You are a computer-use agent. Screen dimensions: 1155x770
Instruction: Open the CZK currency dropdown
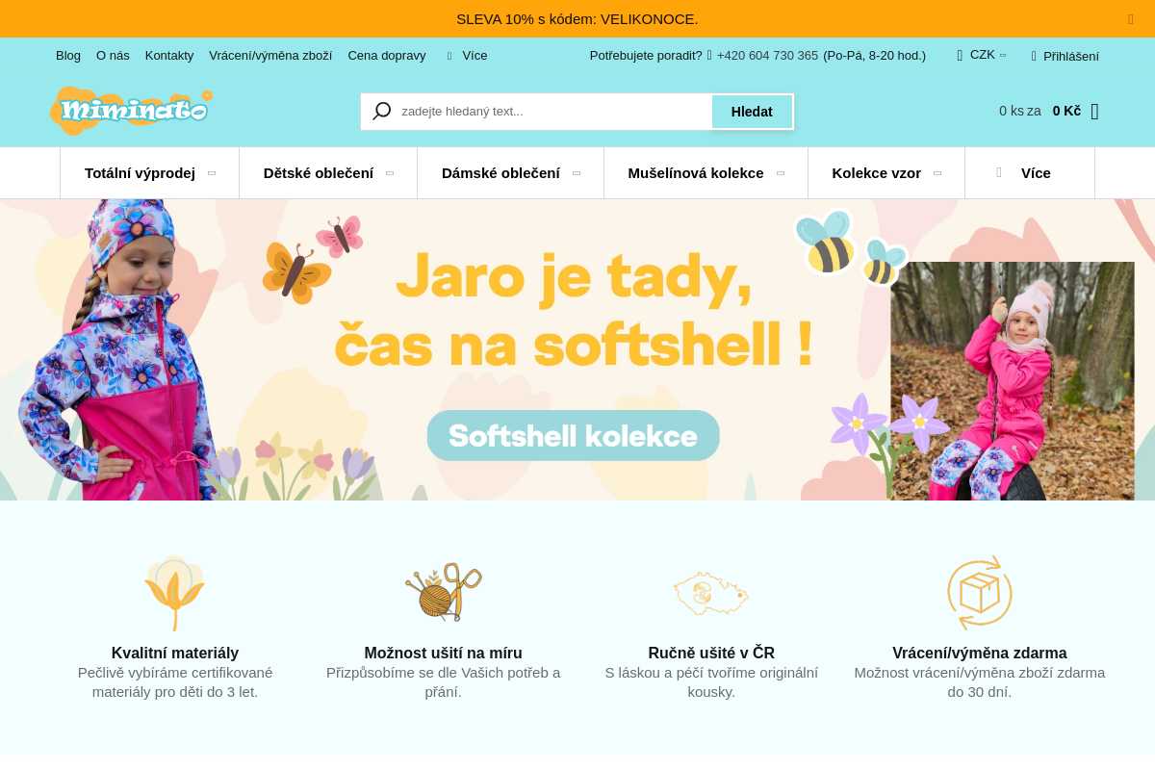click(x=982, y=55)
